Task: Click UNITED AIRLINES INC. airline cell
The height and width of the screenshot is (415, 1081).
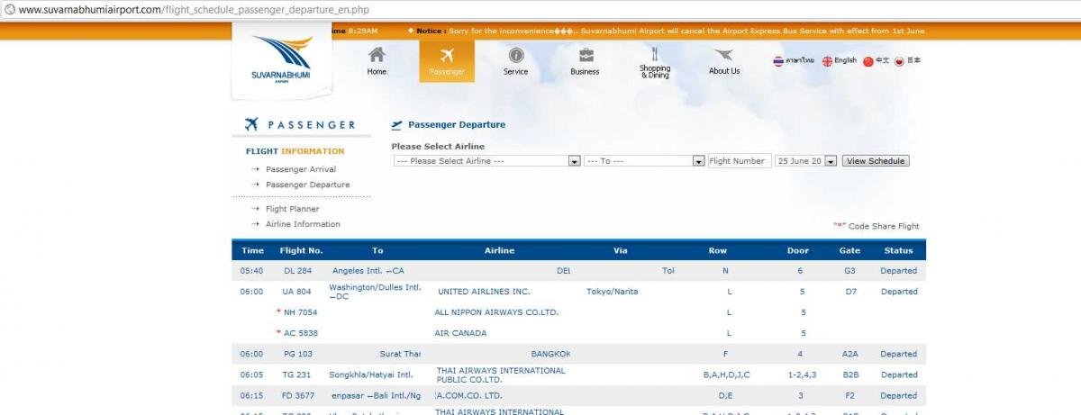Action: tap(484, 292)
